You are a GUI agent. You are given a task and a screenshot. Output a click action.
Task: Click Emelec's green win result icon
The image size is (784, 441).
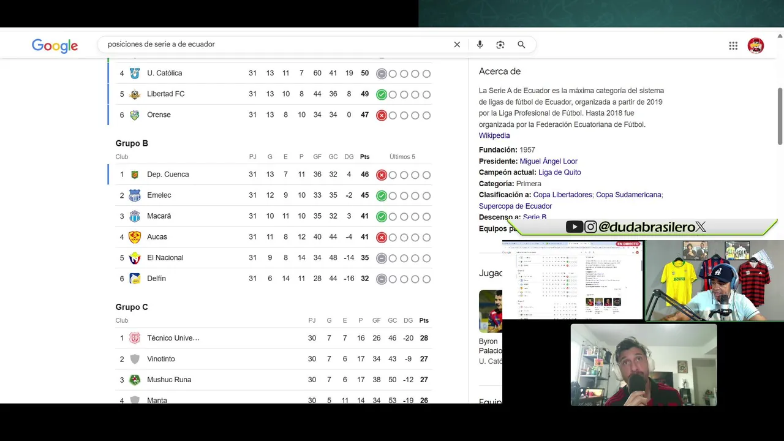click(x=382, y=196)
